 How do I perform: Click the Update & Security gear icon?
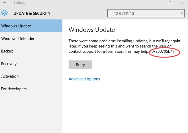click(x=4, y=13)
